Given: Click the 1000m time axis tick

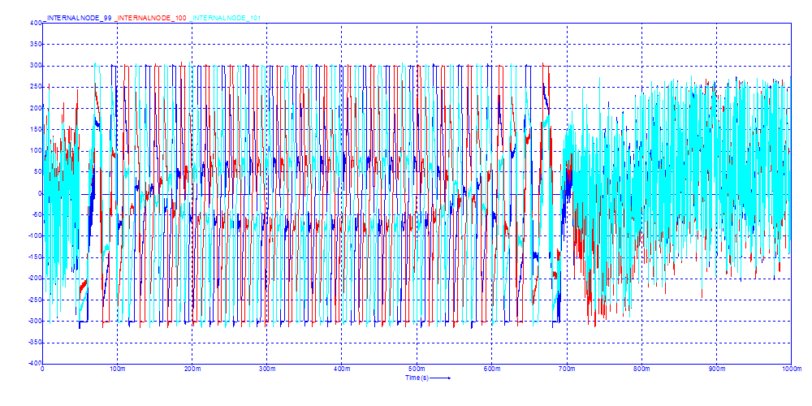Looking at the screenshot, I should (x=790, y=369).
